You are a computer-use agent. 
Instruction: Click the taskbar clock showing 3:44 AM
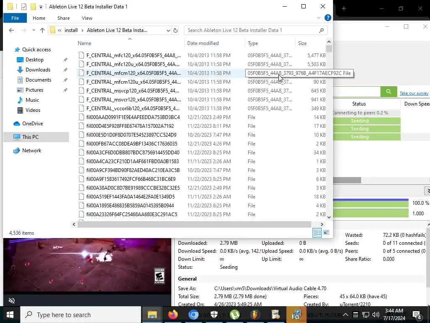tap(394, 315)
